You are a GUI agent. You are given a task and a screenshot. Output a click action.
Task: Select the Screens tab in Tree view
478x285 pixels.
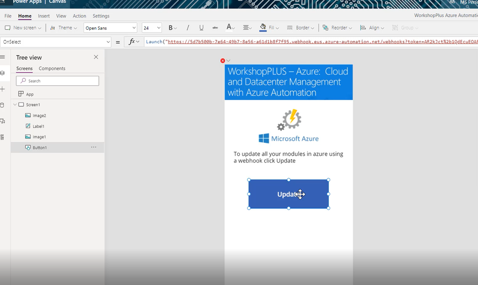tap(24, 68)
